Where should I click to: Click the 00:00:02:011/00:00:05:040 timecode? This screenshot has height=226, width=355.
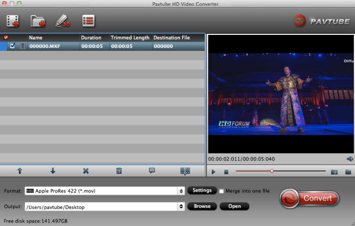tap(241, 159)
